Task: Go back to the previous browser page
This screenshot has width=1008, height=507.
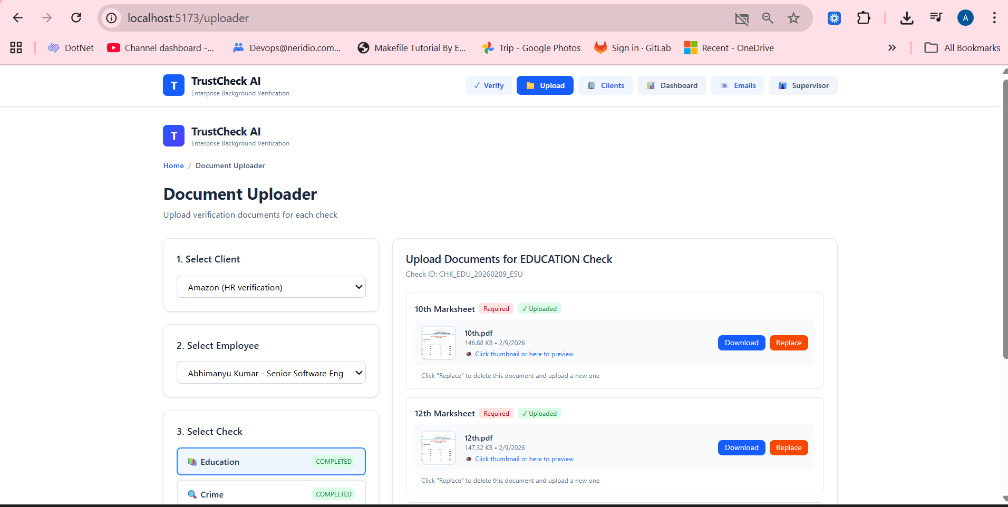Action: point(18,18)
